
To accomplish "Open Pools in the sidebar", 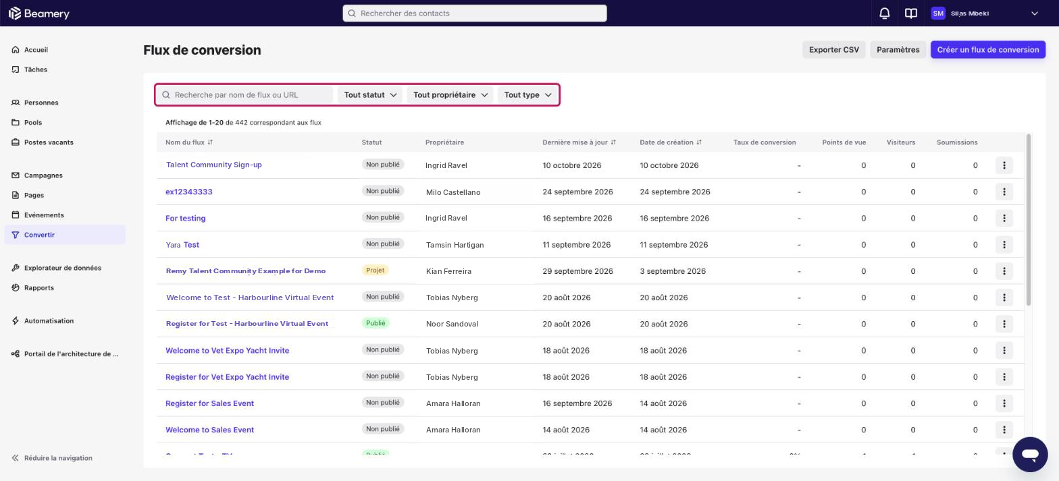I will click(x=65, y=123).
